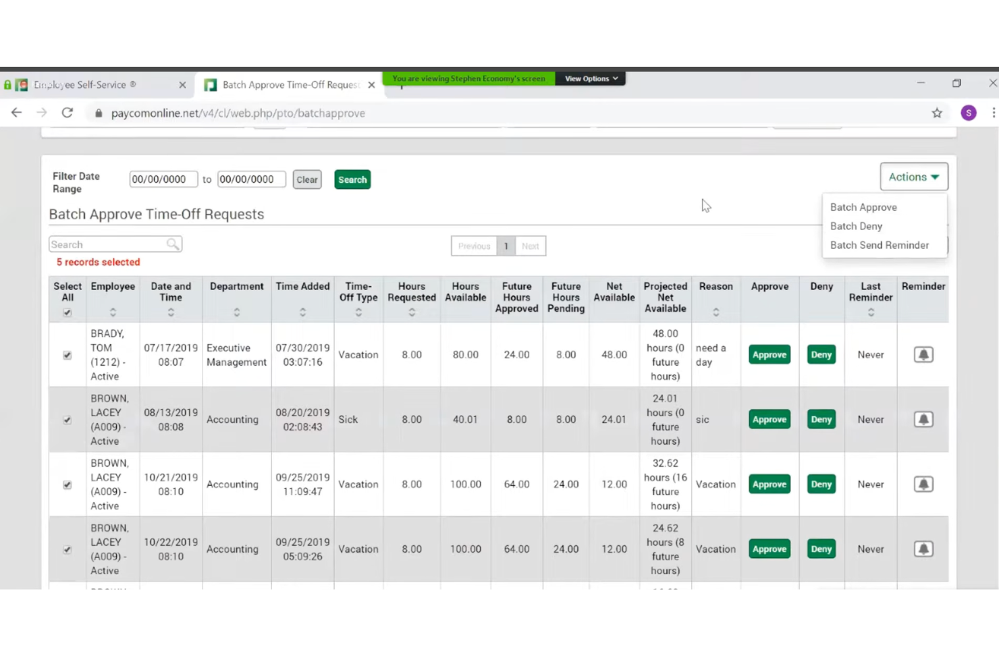Screen dimensions: 999x666
Task: Open the Actions dropdown
Action: [914, 177]
